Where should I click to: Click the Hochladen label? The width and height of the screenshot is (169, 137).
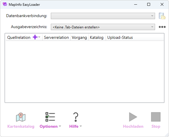(133, 126)
